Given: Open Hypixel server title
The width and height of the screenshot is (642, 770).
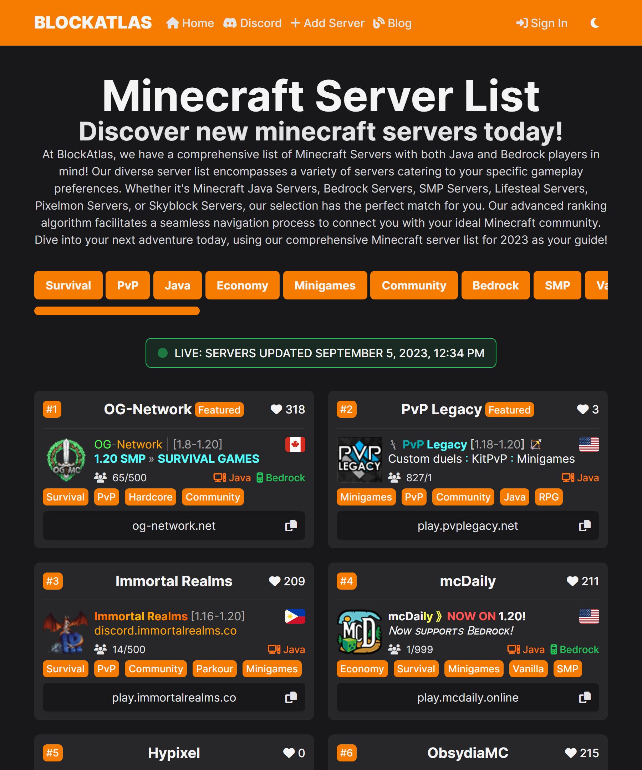Looking at the screenshot, I should point(174,753).
